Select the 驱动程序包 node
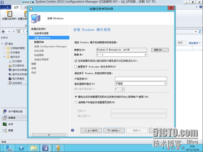The image size is (203, 152). 16,66
